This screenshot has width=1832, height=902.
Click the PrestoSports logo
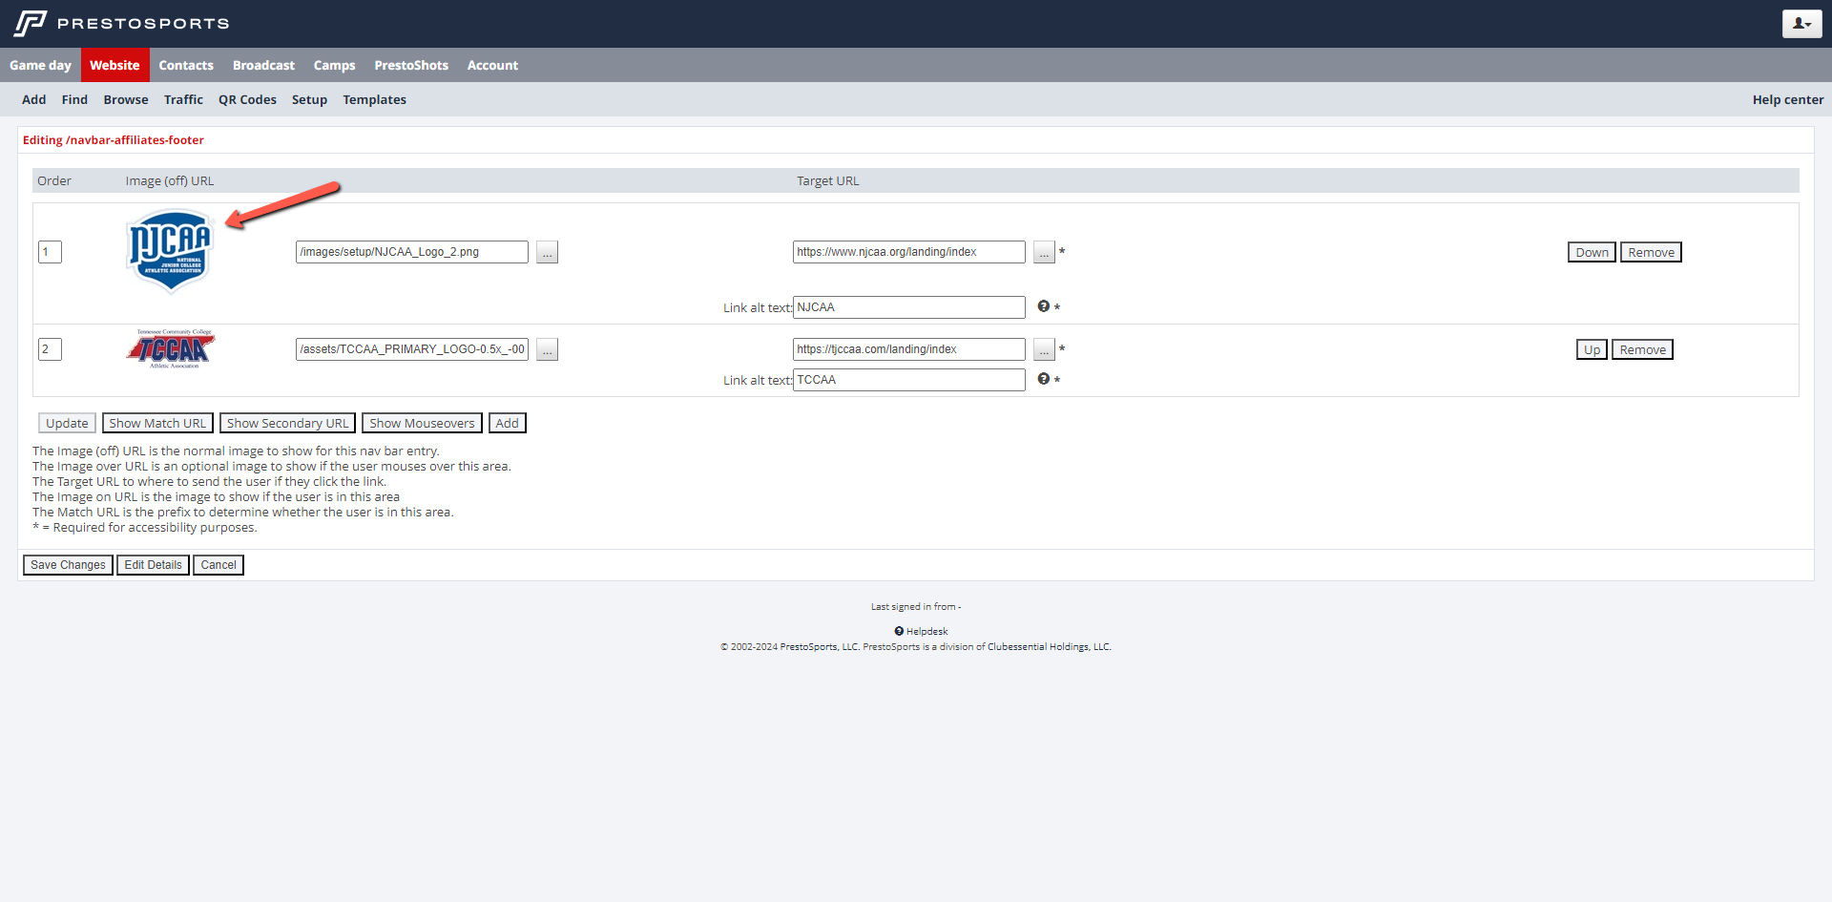[121, 23]
